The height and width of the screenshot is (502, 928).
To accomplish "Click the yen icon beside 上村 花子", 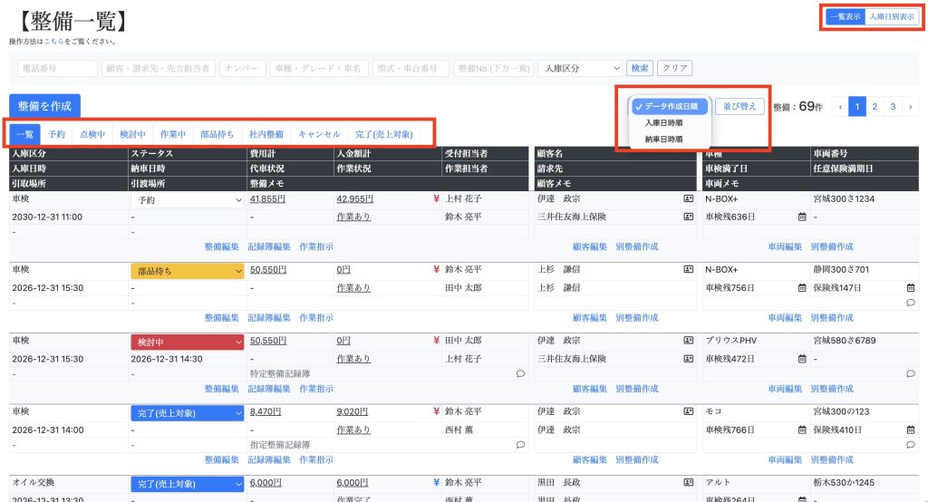I will (436, 199).
